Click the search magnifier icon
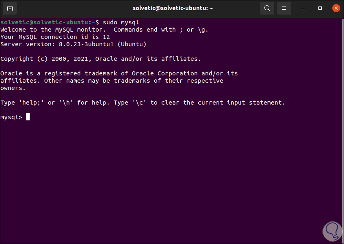This screenshot has width=344, height=244. pyautogui.click(x=267, y=8)
